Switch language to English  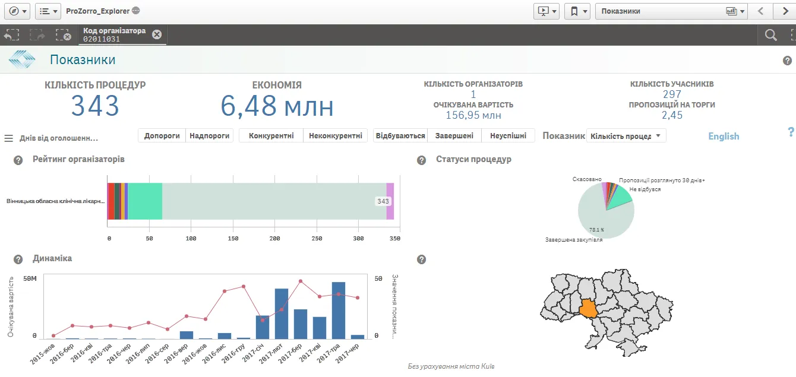point(723,136)
